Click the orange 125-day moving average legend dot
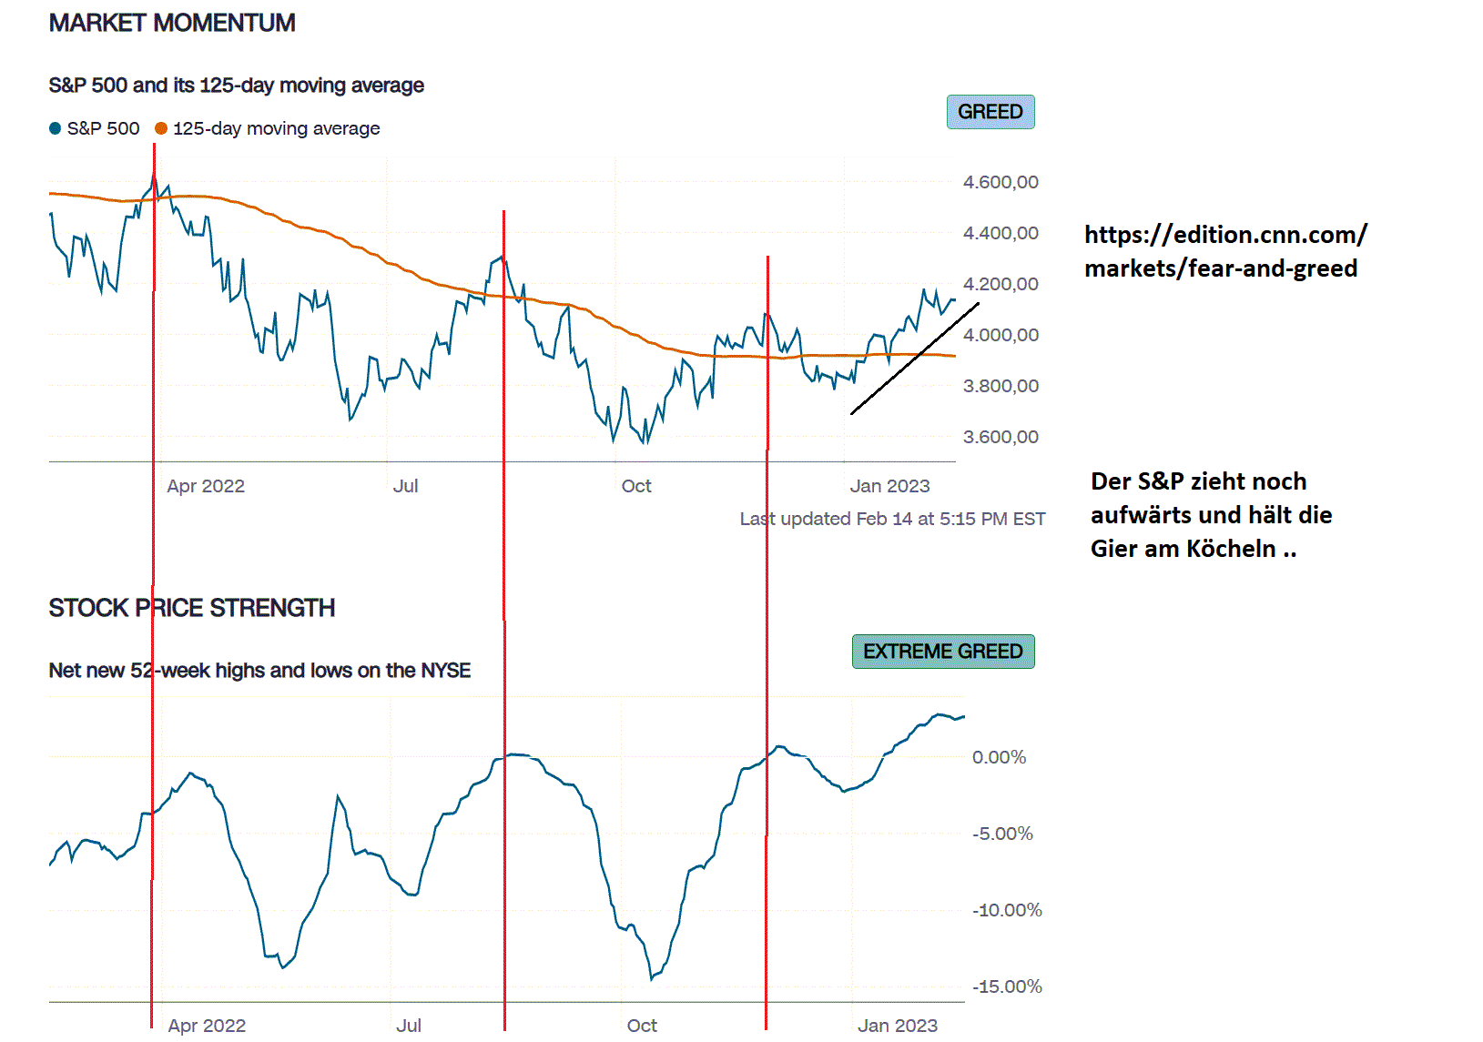 pyautogui.click(x=161, y=128)
